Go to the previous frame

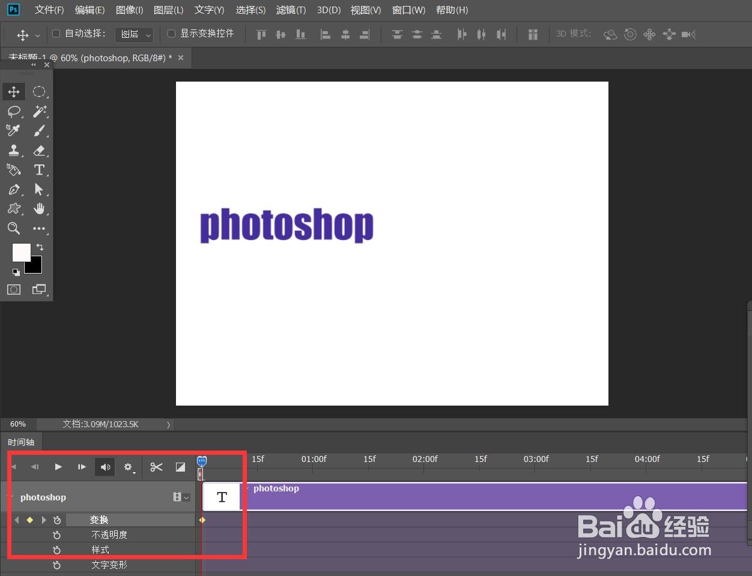point(35,467)
